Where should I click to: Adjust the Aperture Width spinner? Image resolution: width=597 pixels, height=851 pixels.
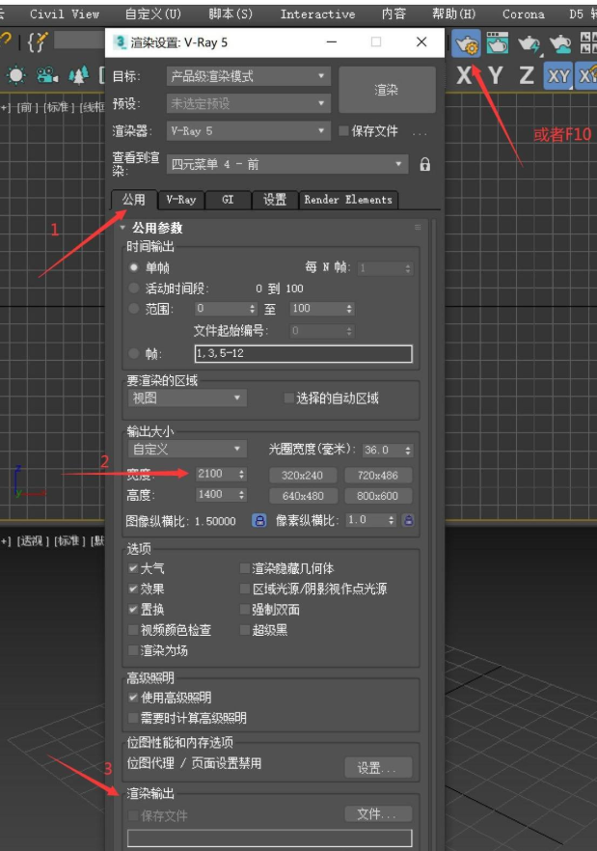click(x=408, y=451)
